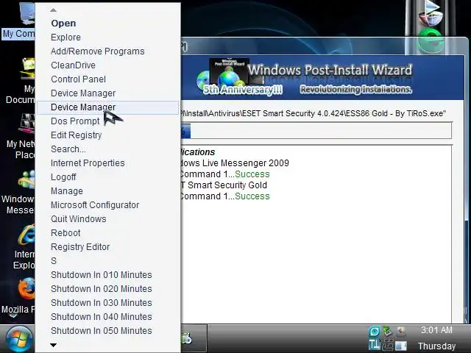
Task: Click Success under Live Messenger 2009 entry
Action: (252, 174)
